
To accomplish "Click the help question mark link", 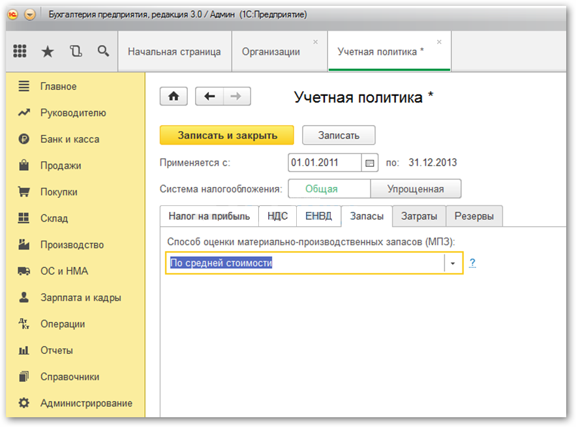I will (x=472, y=263).
